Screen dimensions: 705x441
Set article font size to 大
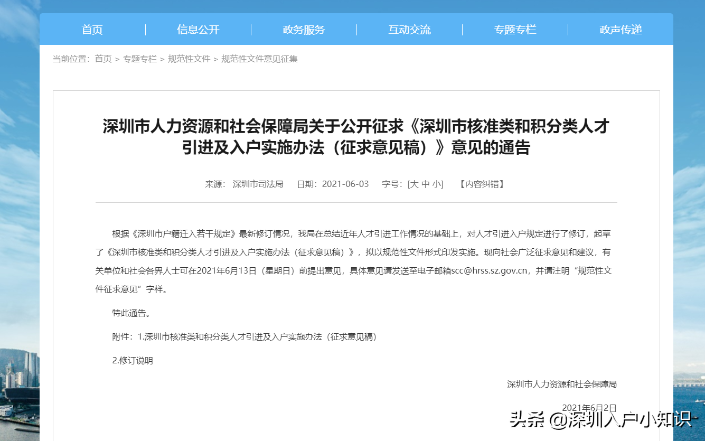click(x=415, y=184)
